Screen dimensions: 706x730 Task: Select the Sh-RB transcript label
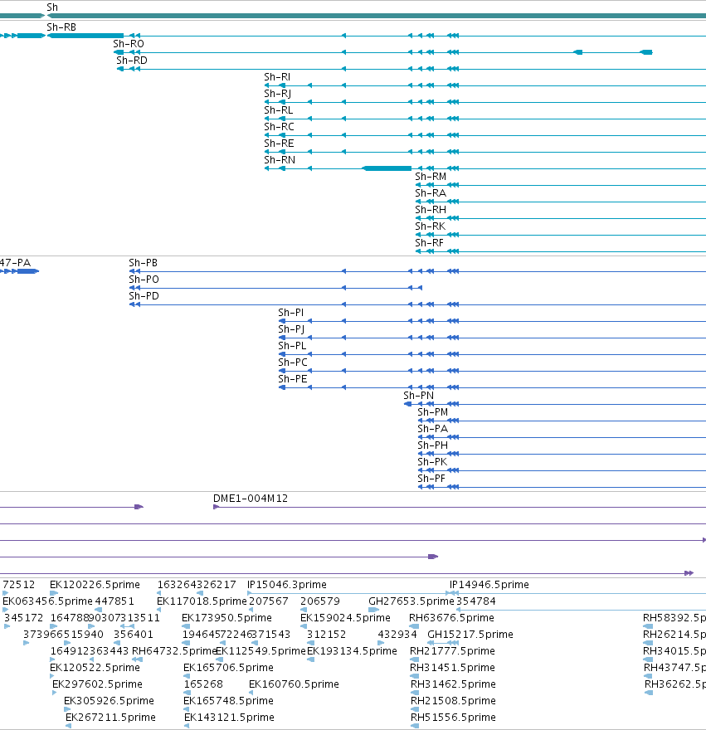point(61,27)
